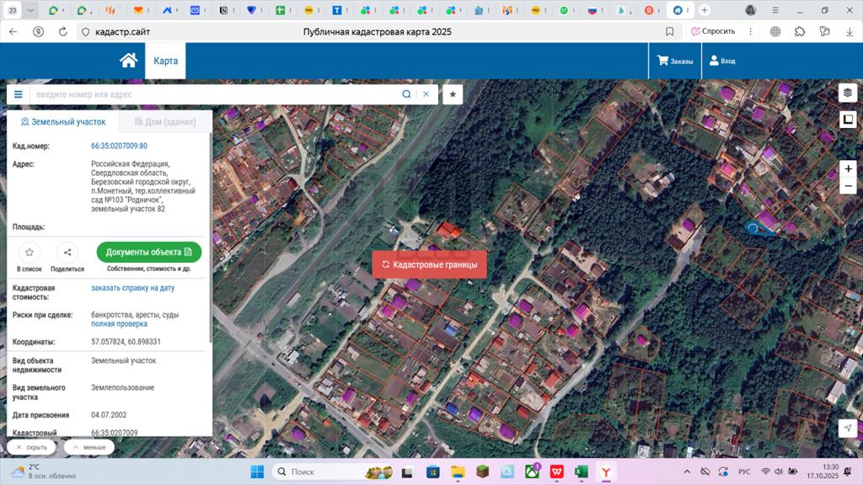This screenshot has height=485, width=863.
Task: Open favorites star button next to search
Action: coord(453,94)
